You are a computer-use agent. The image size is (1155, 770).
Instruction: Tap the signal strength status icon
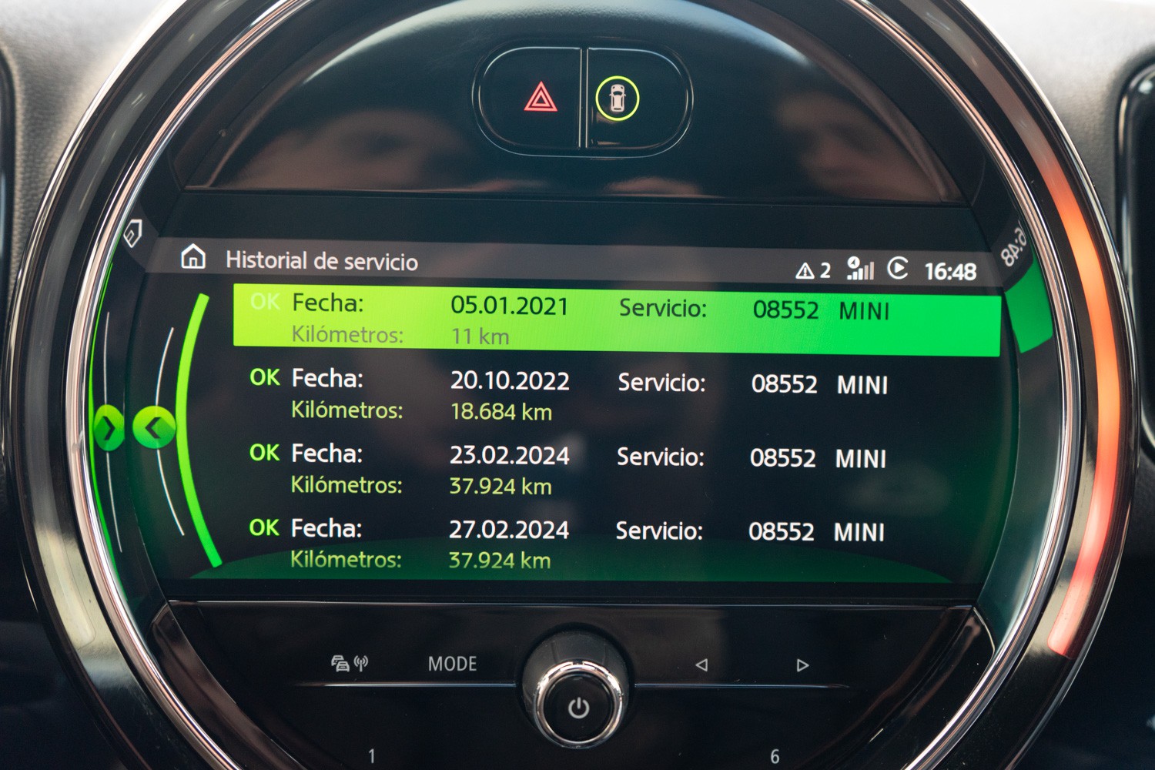click(859, 269)
